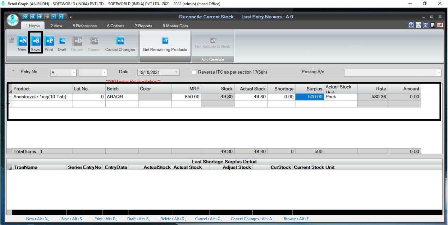Save the current stock reconciliation
Screen dimensions: 448x225
[36, 41]
